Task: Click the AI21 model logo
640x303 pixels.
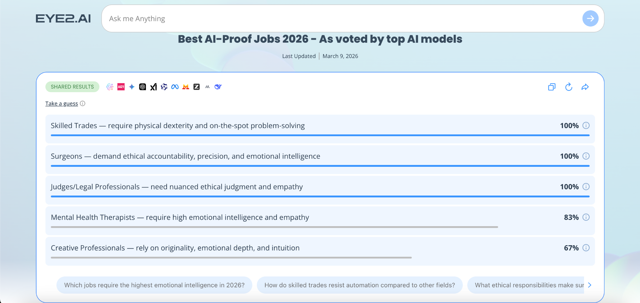Action: pos(121,87)
